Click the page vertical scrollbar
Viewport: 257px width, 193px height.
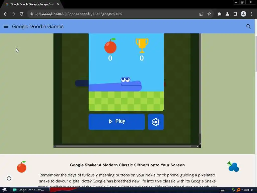(x=256, y=54)
